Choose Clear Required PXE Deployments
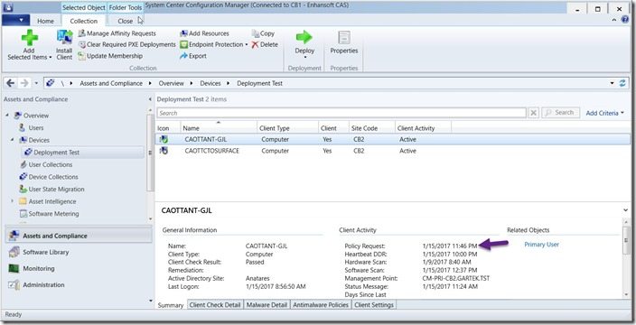636x325 pixels. [x=127, y=44]
